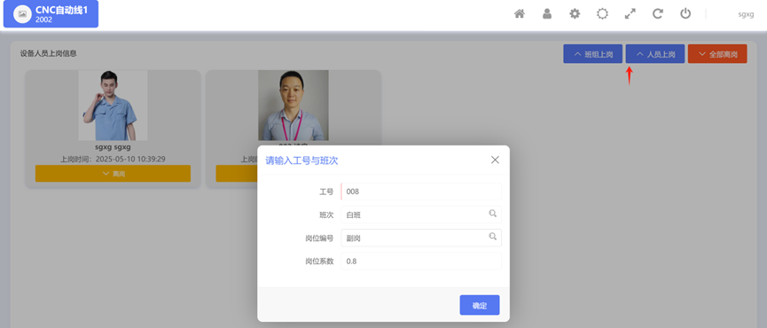Toggle the theme brightness icon
Image resolution: width=767 pixels, height=328 pixels.
click(x=603, y=13)
